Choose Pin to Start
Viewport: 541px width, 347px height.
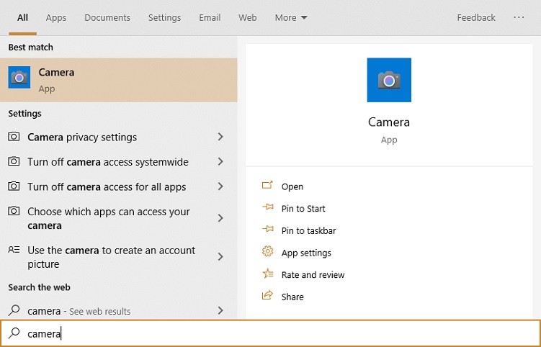(x=303, y=209)
